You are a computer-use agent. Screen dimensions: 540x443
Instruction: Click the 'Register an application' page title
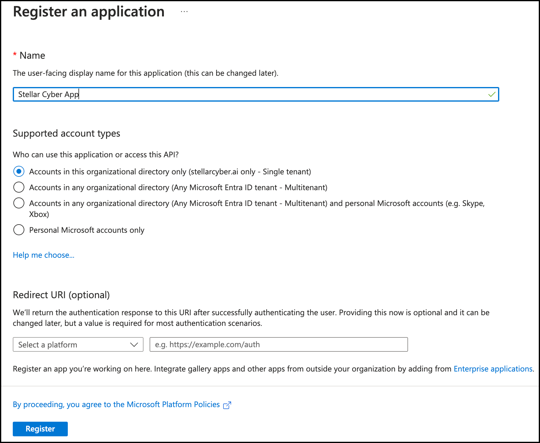(x=89, y=12)
